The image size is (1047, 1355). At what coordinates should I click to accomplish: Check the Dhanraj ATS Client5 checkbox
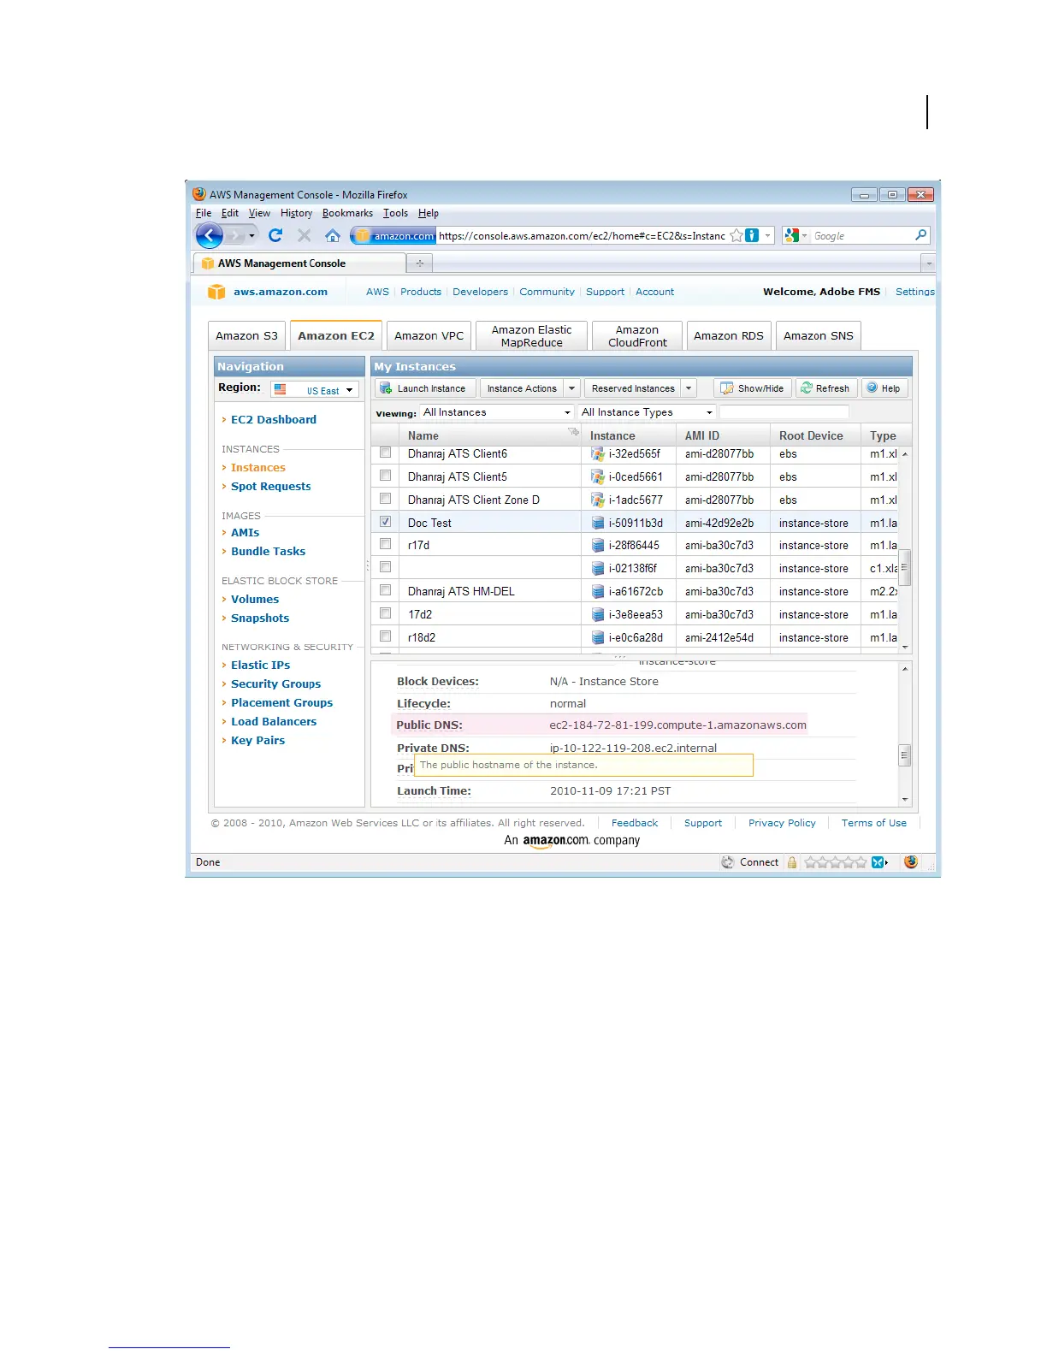(385, 476)
